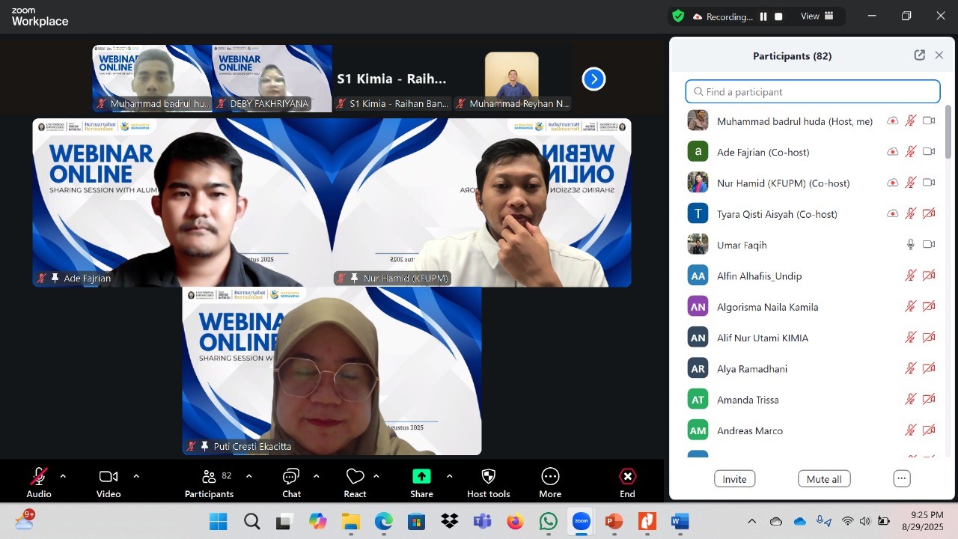Select S1 Kimia - Raihan thumbnail
958x539 pixels.
point(391,79)
